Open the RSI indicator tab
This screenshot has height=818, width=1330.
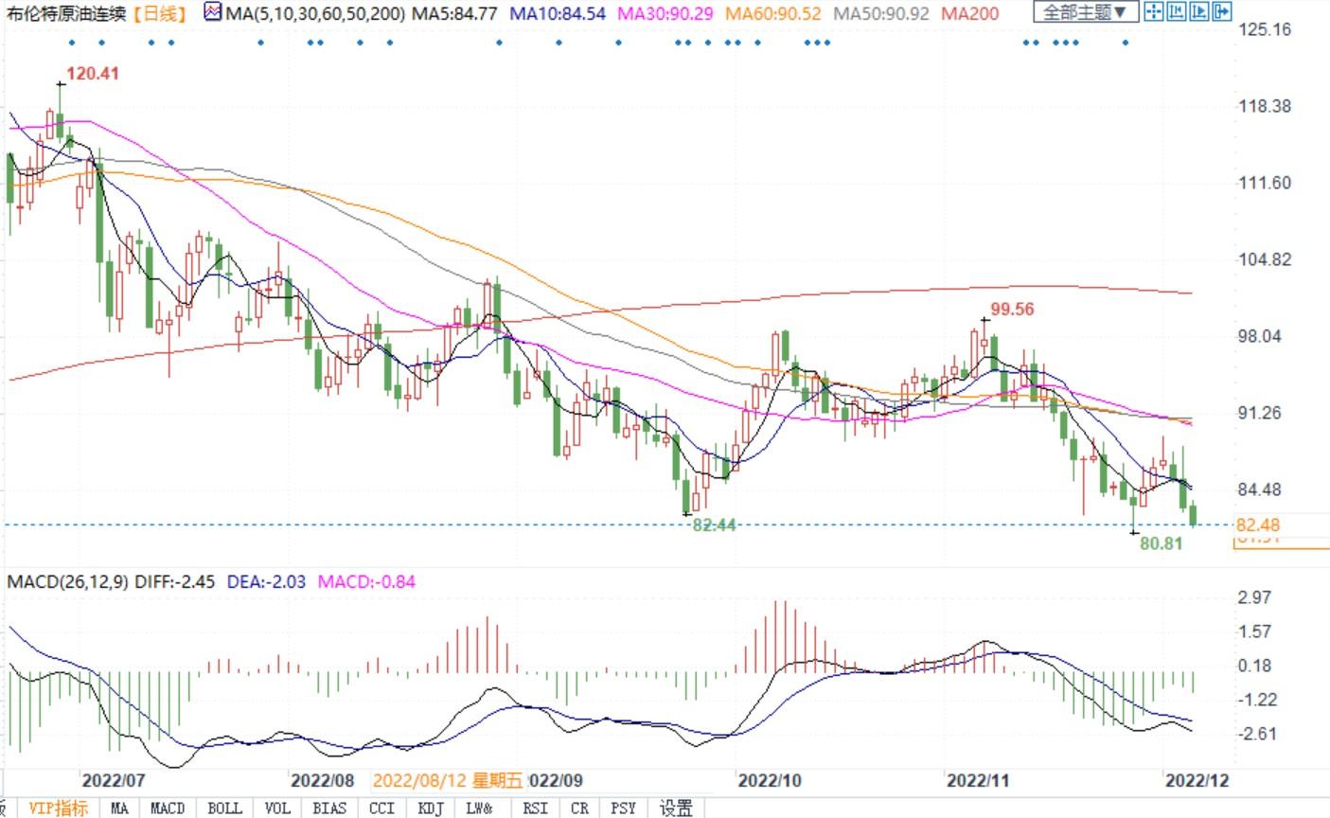534,808
